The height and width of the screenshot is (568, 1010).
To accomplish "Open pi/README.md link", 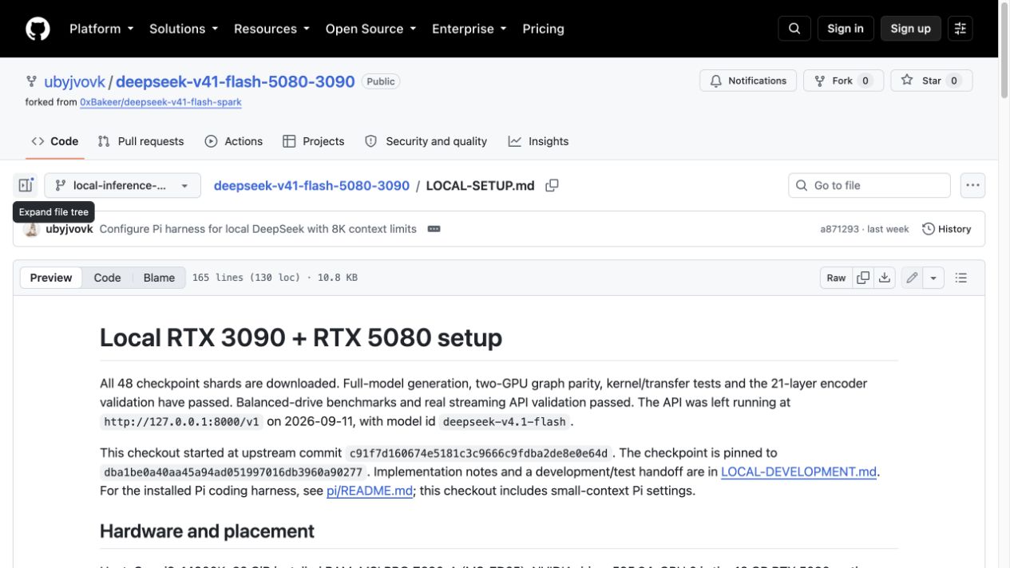I will click(x=370, y=491).
